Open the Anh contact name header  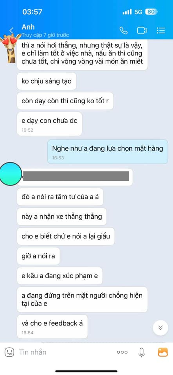[28, 27]
